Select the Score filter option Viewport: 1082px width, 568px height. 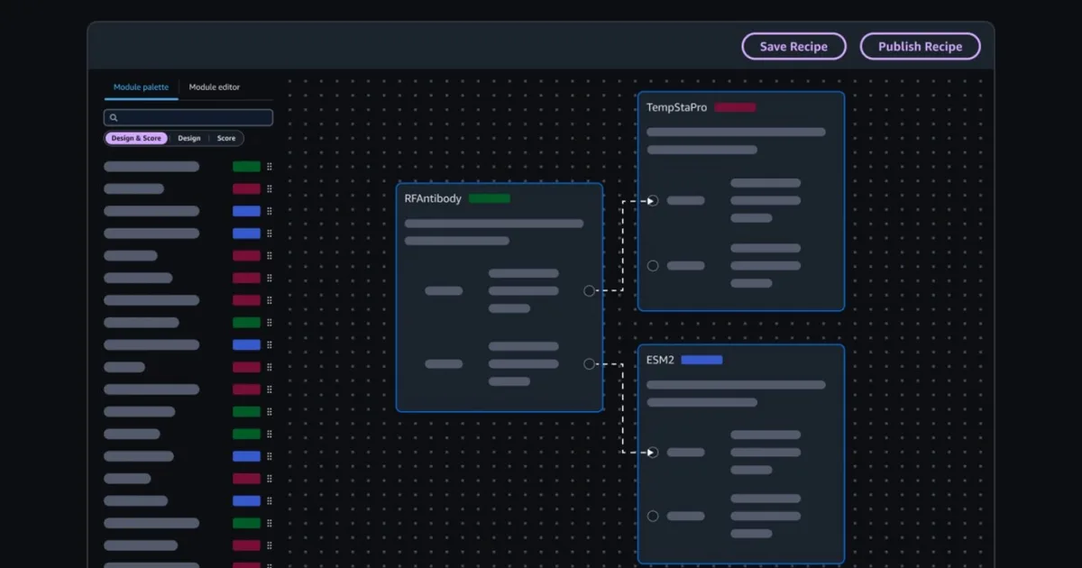(226, 139)
